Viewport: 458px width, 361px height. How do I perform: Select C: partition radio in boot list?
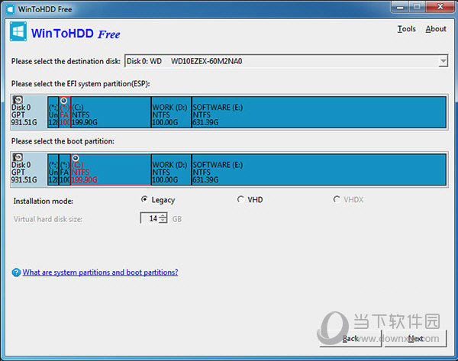tap(76, 158)
